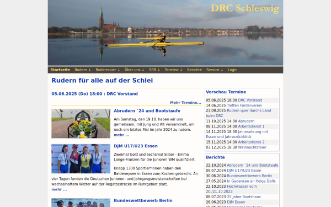Expand the Ruderrevier dropdown menu
Screen dimensions: 331x207
[x=108, y=70]
